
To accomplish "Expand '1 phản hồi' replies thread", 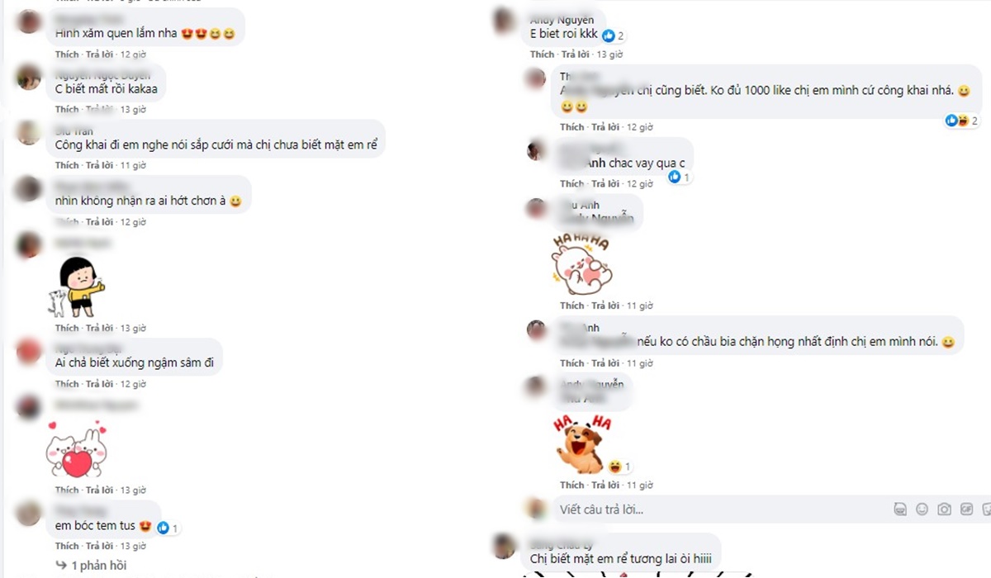I will 91,566.
